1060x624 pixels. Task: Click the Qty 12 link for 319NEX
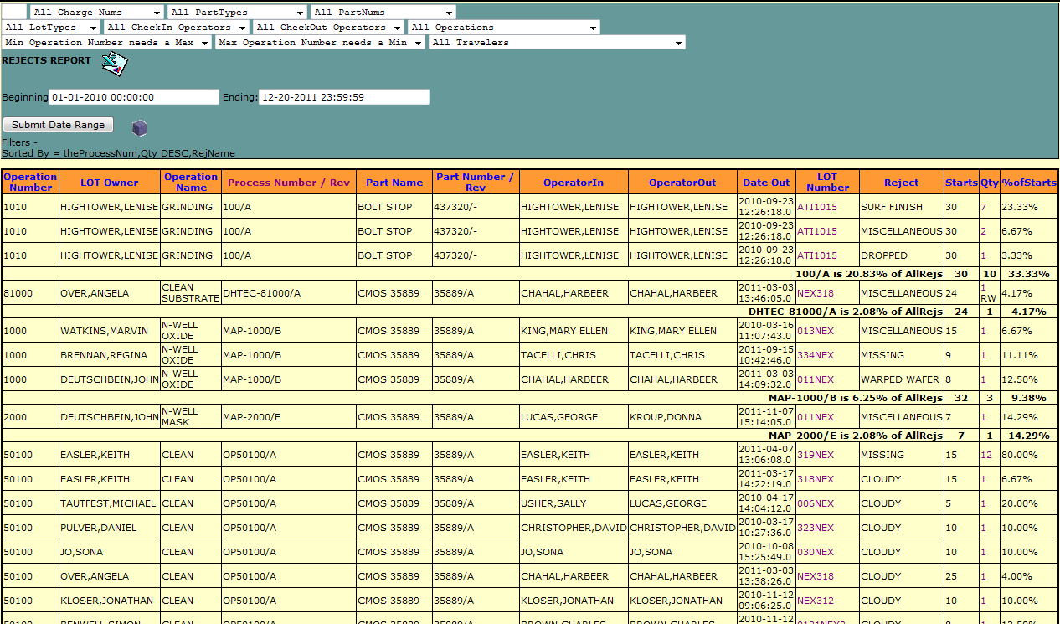click(x=986, y=455)
